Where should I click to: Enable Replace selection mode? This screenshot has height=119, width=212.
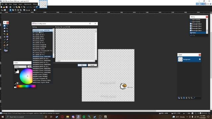(10, 10)
